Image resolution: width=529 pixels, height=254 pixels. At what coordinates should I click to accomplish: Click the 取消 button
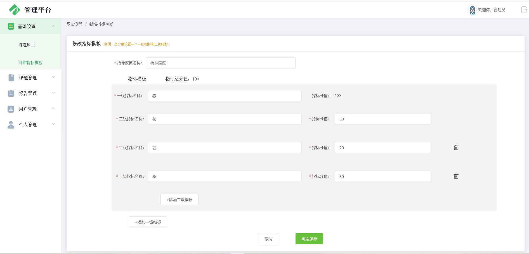[x=268, y=239]
